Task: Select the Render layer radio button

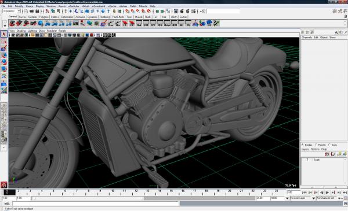Action: click(x=316, y=145)
